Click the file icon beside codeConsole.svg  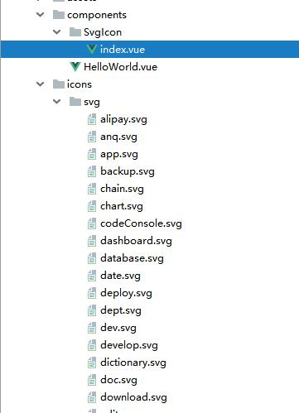(92, 223)
